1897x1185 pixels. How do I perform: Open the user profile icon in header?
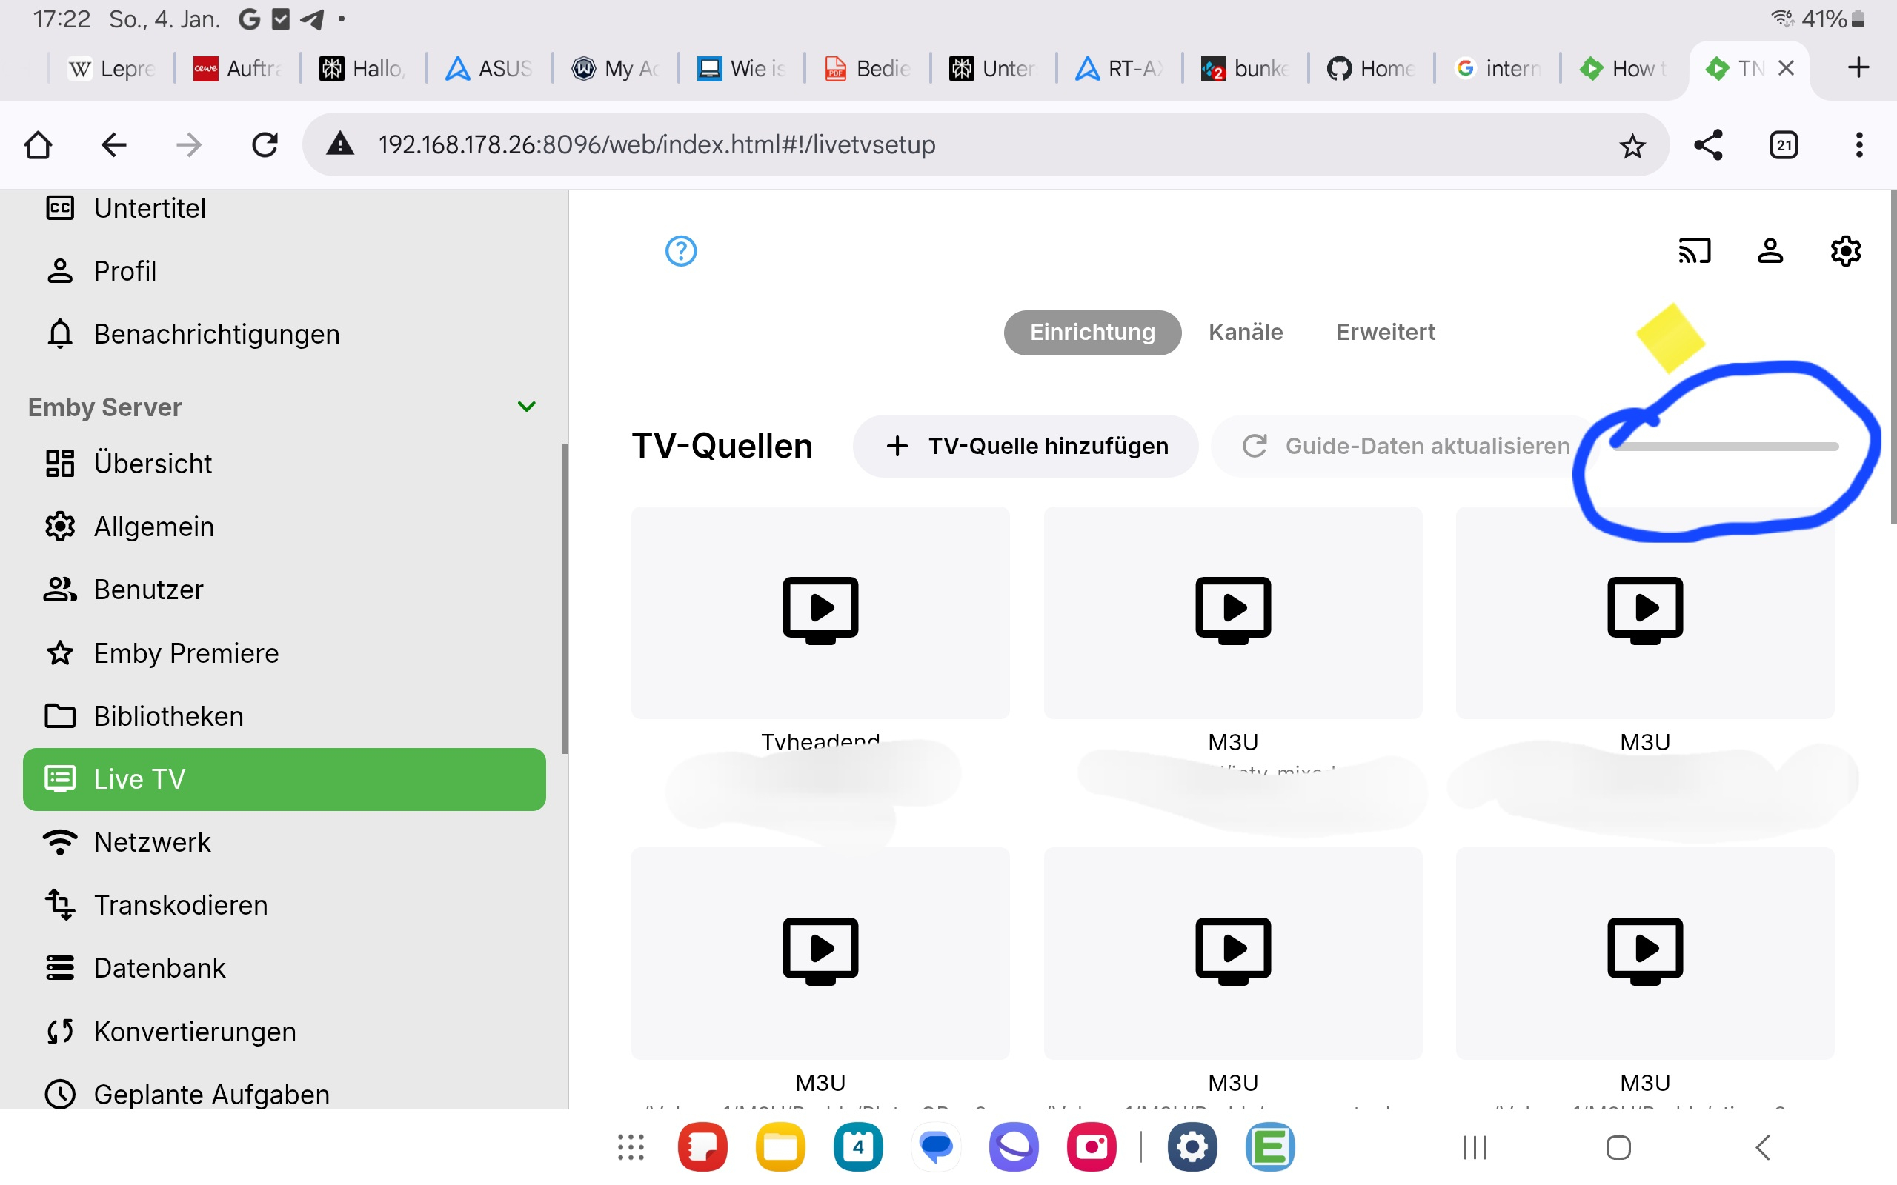click(1770, 251)
